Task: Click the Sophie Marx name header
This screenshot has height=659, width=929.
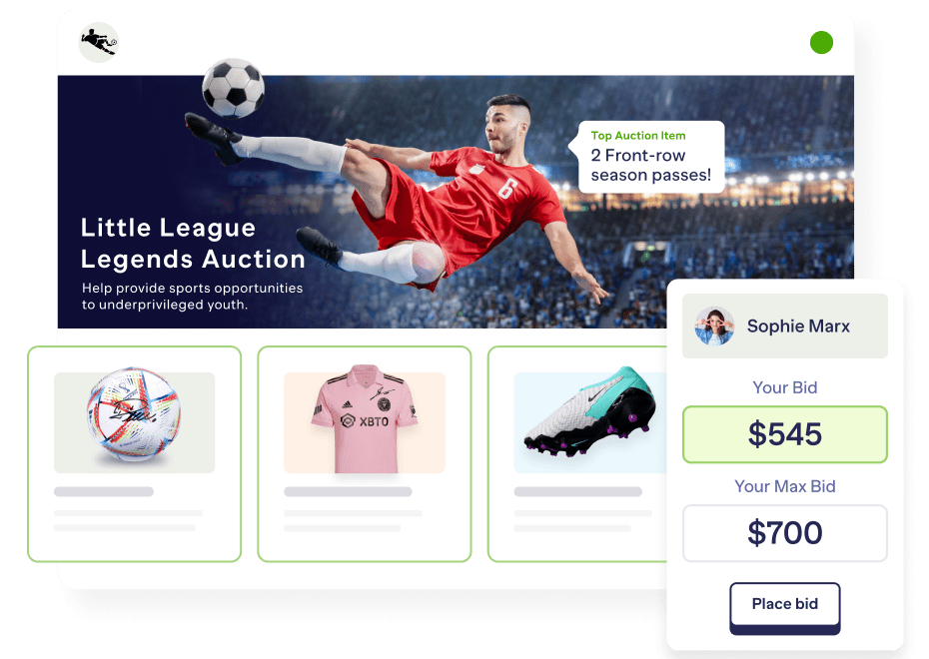Action: point(784,326)
